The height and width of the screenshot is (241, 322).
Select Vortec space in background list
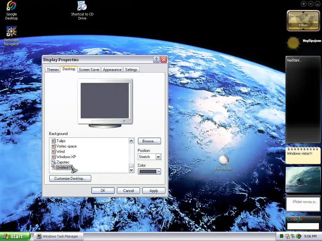click(66, 146)
